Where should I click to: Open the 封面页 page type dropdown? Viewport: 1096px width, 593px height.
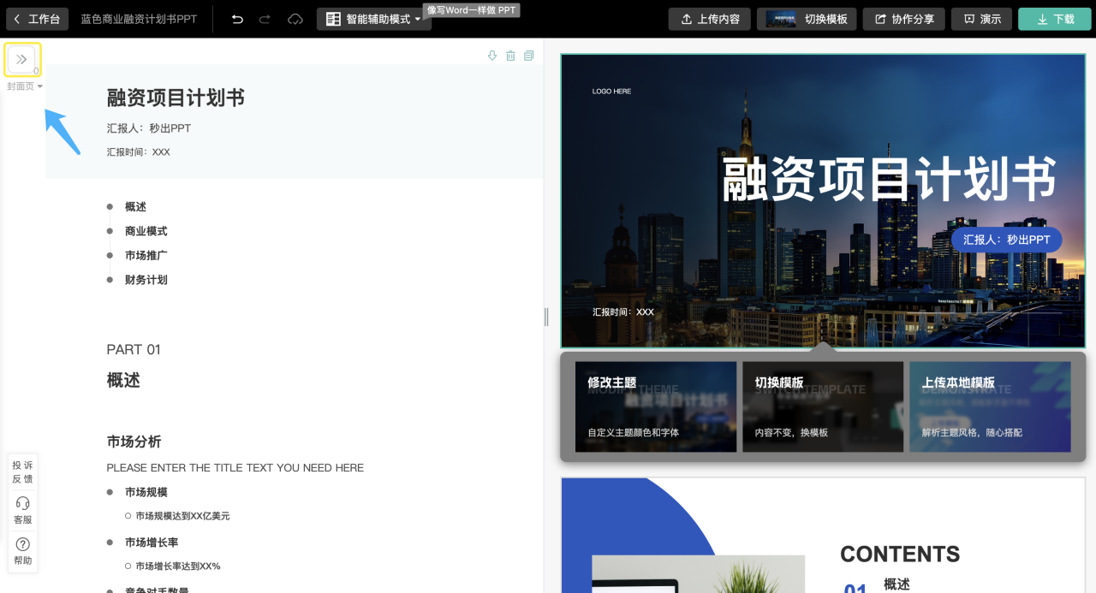pyautogui.click(x=25, y=86)
